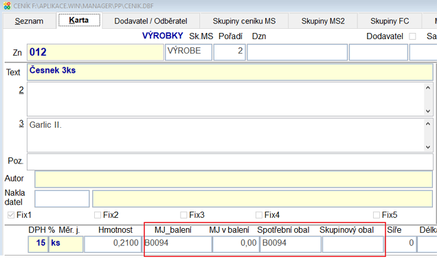Open the Skupiny MS2 tab
437x259 pixels.
click(323, 21)
